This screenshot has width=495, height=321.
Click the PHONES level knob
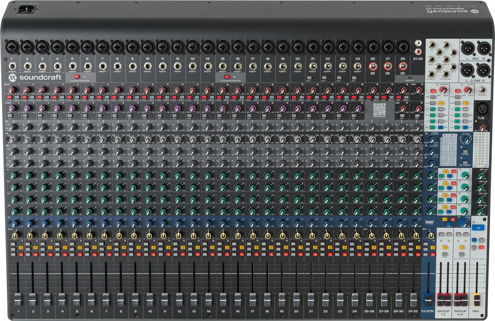[x=443, y=90]
